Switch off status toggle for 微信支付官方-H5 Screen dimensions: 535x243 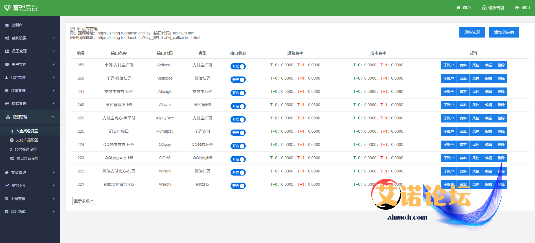[238, 186]
